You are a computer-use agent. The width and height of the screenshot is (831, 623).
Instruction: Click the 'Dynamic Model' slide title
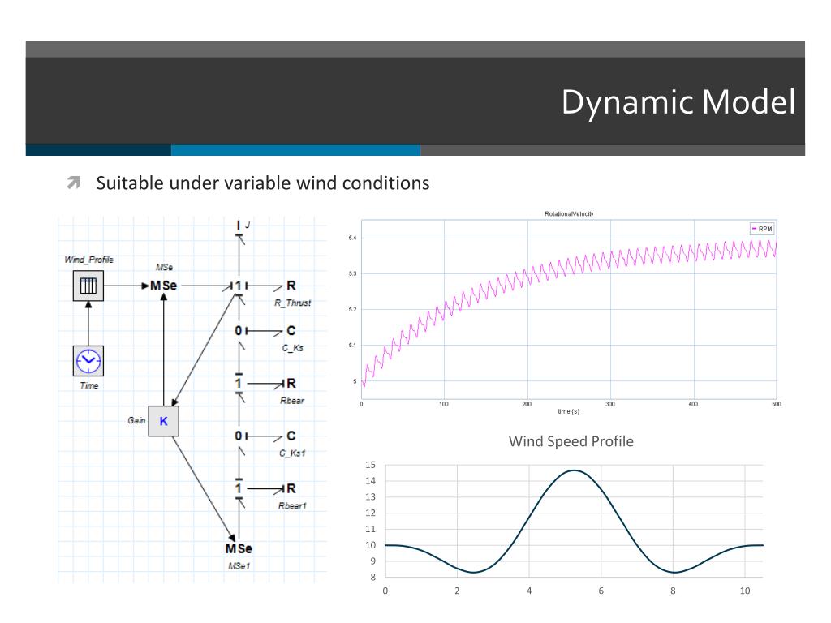coord(678,102)
